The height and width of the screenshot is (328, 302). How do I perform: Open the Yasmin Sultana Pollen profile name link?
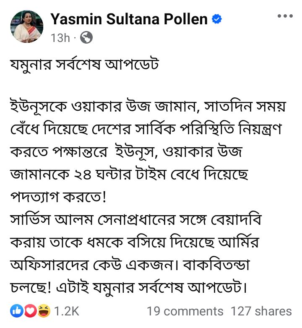(129, 19)
